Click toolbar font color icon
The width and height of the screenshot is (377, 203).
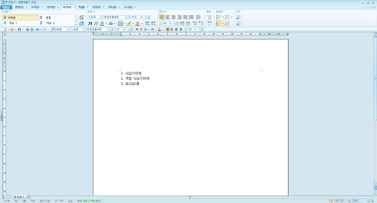[x=159, y=29]
